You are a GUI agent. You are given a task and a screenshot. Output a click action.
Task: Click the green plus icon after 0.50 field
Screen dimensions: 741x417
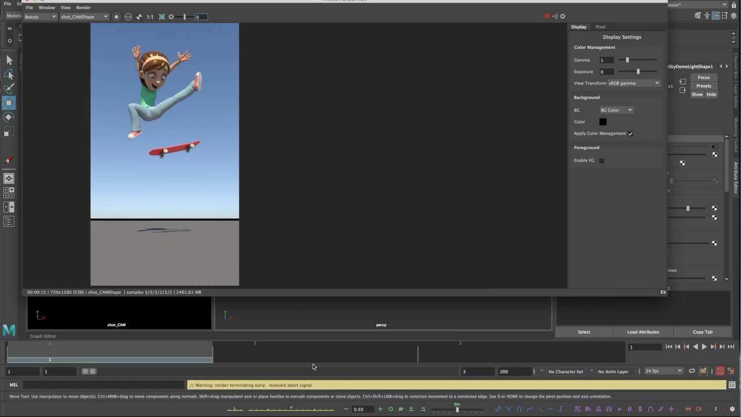coord(380,409)
